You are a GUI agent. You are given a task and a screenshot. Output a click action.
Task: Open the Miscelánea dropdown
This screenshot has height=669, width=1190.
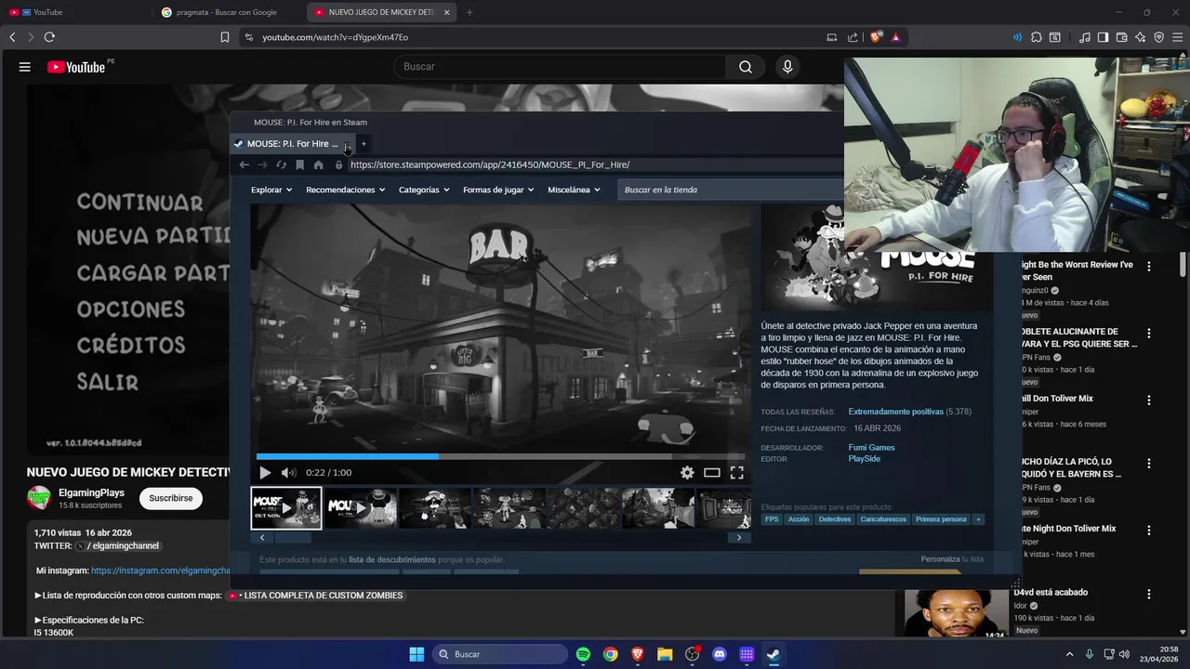tap(574, 190)
